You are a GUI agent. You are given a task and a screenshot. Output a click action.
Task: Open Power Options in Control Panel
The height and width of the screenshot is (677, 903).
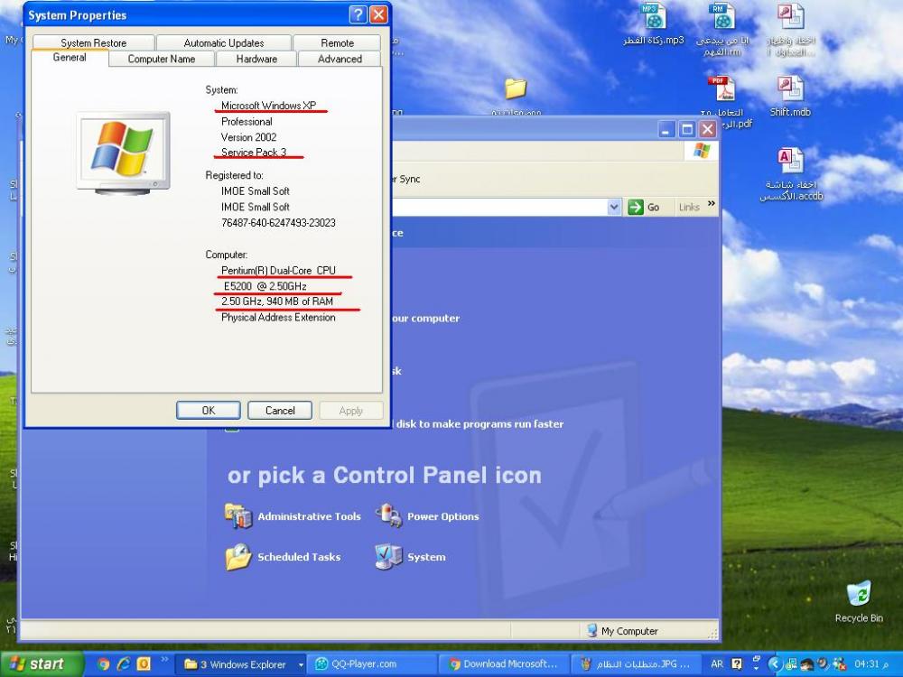427,516
